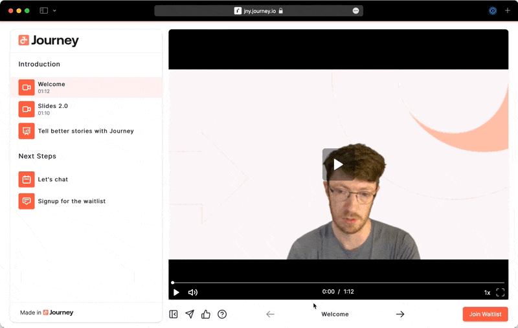Enter fullscreen video mode
This screenshot has width=518, height=328.
500,292
